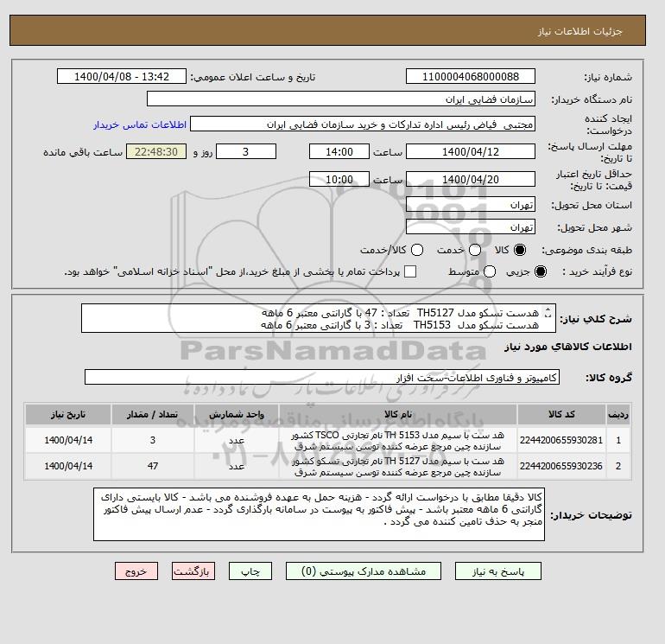Viewport: 665px width, 644px height.
Task: Click the کد کالا column header
Action: (561, 414)
